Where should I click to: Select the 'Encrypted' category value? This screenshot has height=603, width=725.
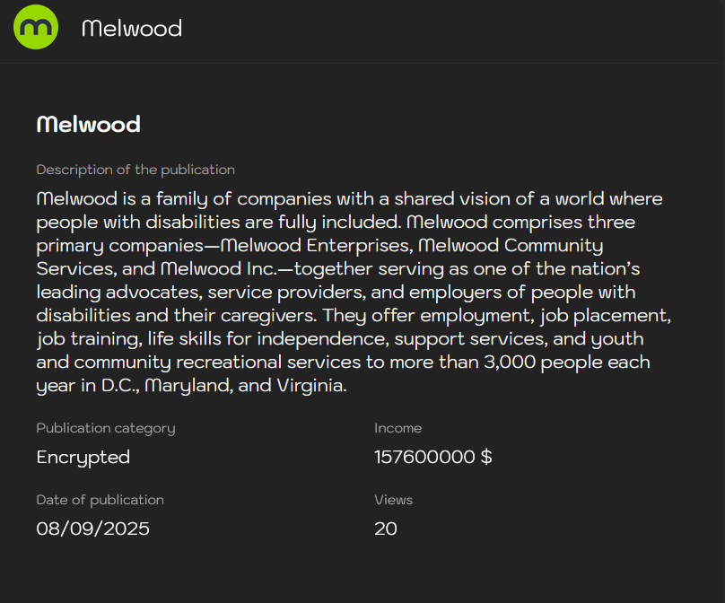[83, 457]
